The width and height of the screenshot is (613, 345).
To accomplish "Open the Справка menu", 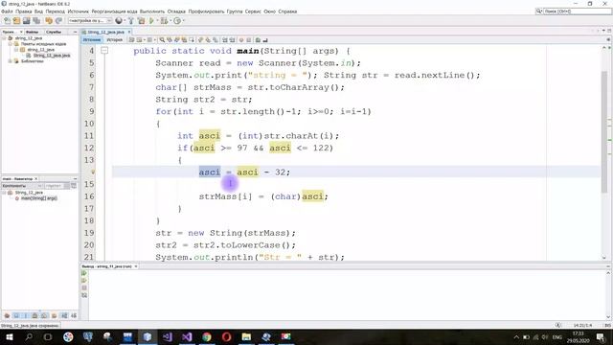I will tap(287, 11).
